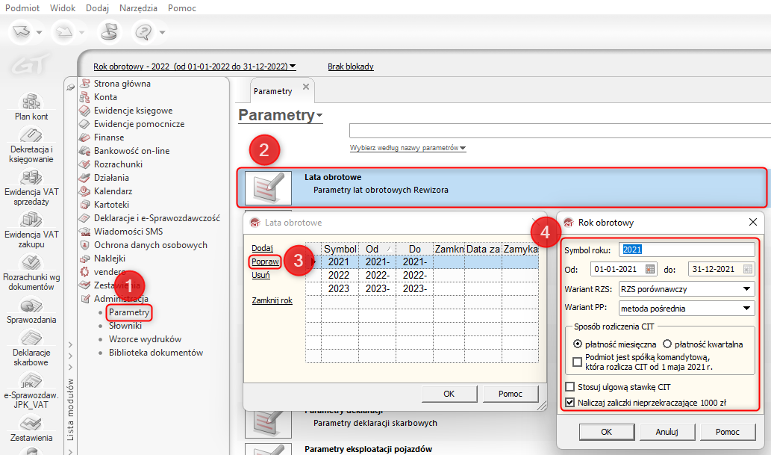Switch to the Parametry tab
This screenshot has height=455, width=771.
coord(273,91)
